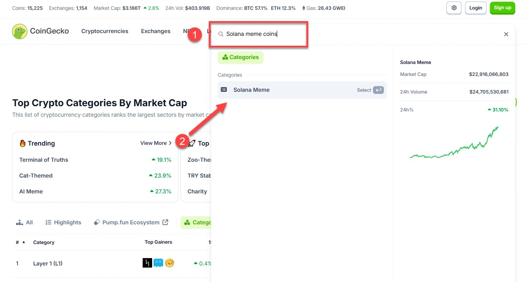529x282 pixels.
Task: Click the Solana meme coins search field
Action: tap(261, 34)
